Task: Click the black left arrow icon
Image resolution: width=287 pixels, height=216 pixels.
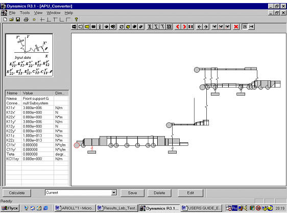Action: coord(199,27)
